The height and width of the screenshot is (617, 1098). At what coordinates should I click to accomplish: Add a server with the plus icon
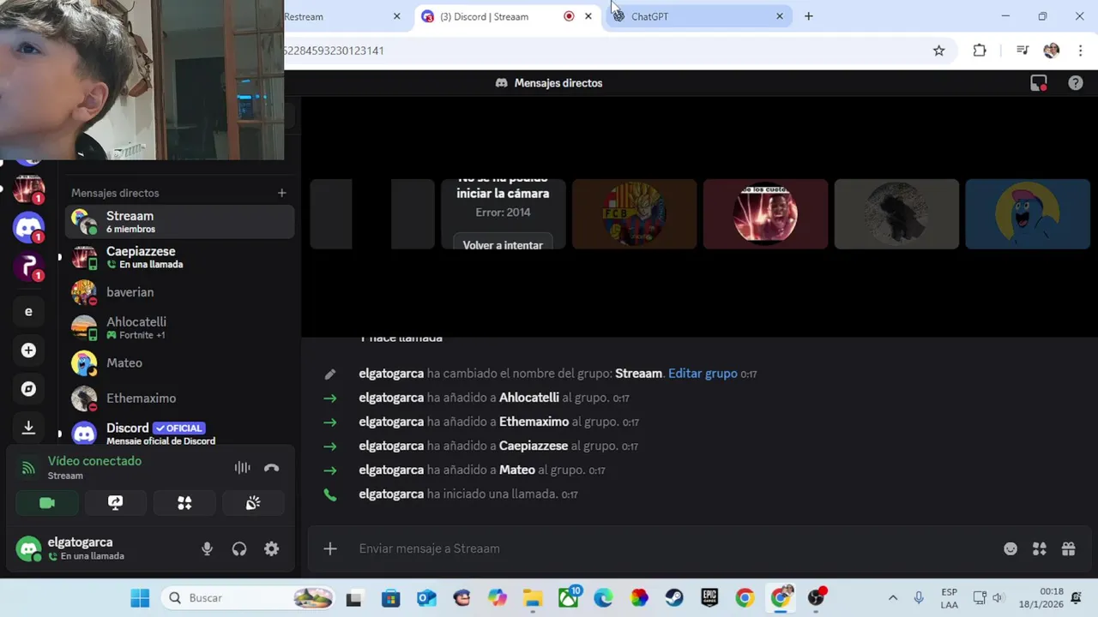tap(28, 350)
